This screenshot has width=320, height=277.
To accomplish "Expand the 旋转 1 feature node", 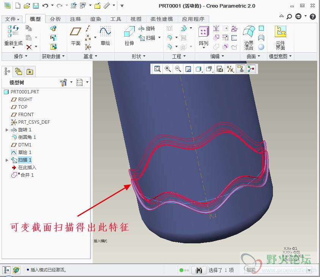I will pyautogui.click(x=7, y=130).
